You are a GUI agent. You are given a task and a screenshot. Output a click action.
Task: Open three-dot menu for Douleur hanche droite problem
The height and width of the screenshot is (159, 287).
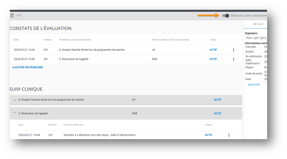tap(233, 50)
